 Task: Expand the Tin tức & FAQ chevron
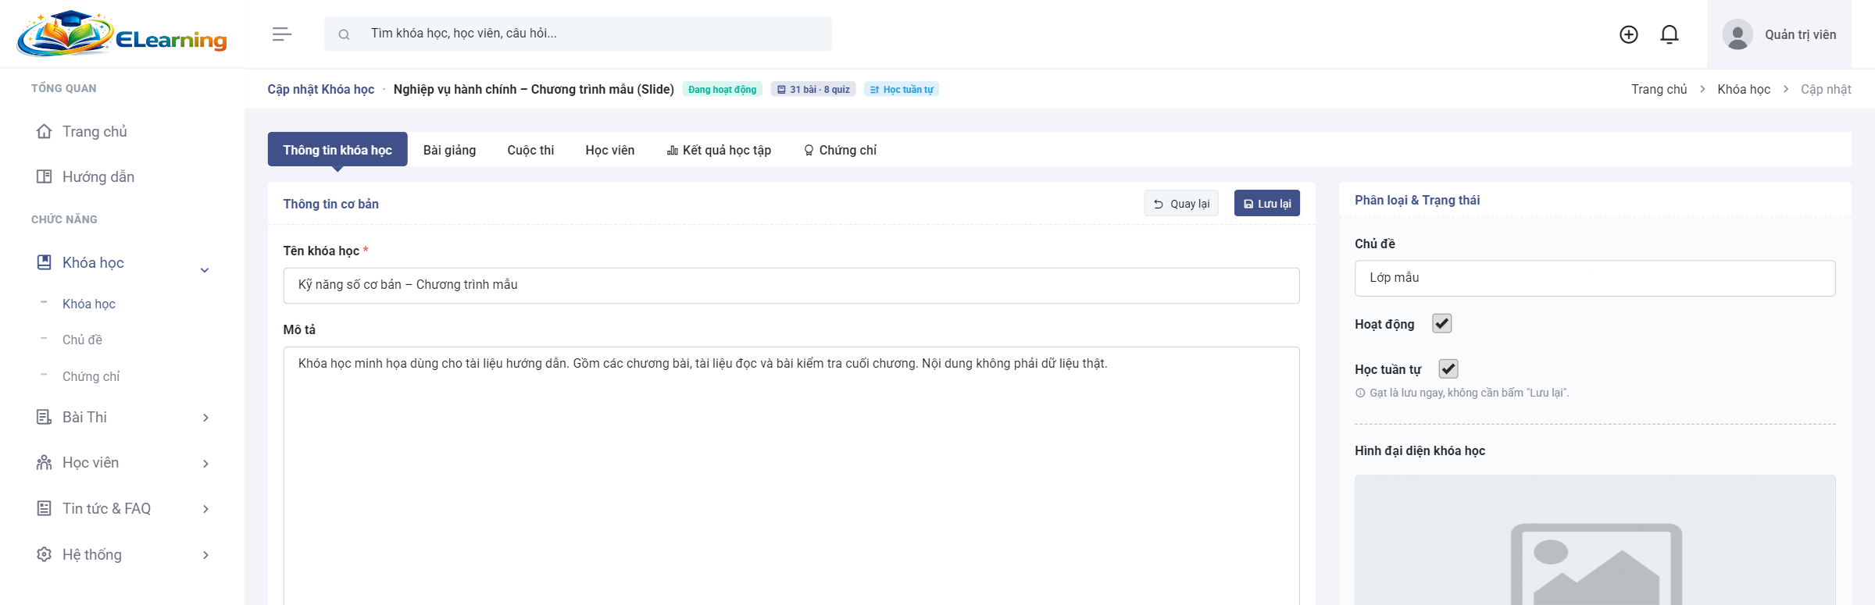pos(205,509)
